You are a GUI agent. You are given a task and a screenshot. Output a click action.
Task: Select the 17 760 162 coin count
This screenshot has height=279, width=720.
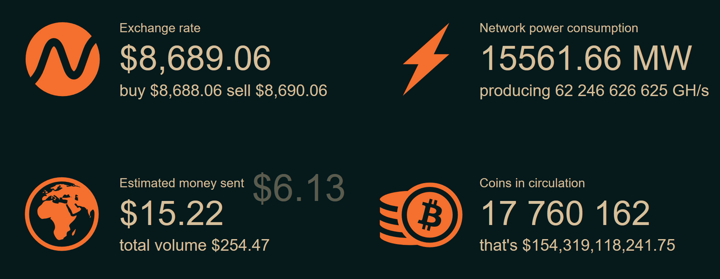[x=566, y=214]
